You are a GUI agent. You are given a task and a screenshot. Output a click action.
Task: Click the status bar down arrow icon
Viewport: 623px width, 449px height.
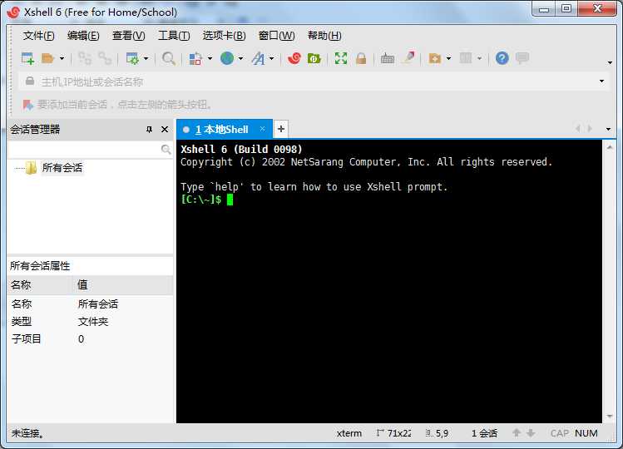tap(531, 432)
